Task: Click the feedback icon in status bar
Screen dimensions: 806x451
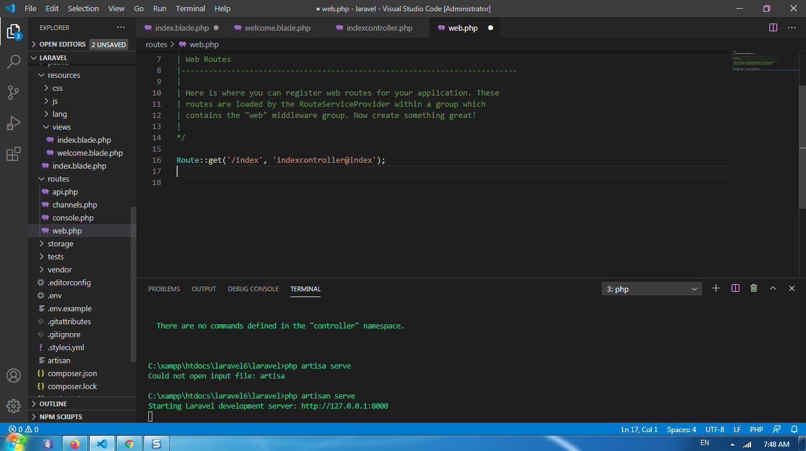Action: coord(776,429)
